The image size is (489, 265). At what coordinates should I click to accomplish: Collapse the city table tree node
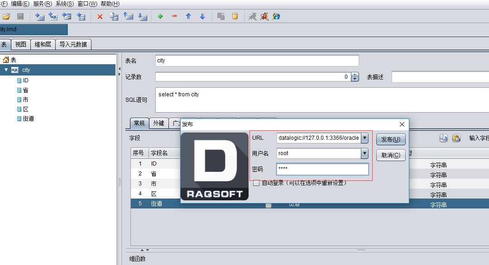click(6, 70)
